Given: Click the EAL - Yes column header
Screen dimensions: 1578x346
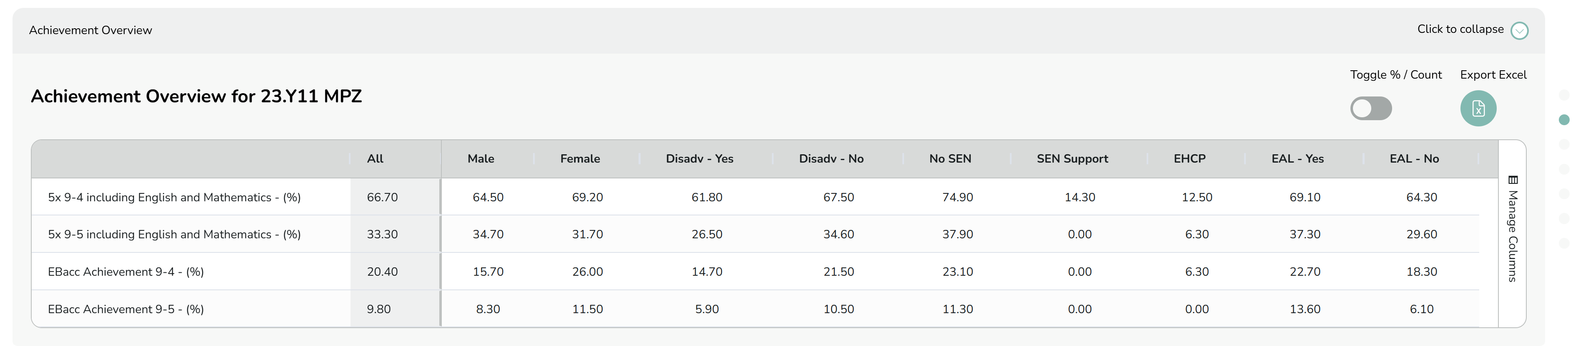Looking at the screenshot, I should pos(1297,159).
